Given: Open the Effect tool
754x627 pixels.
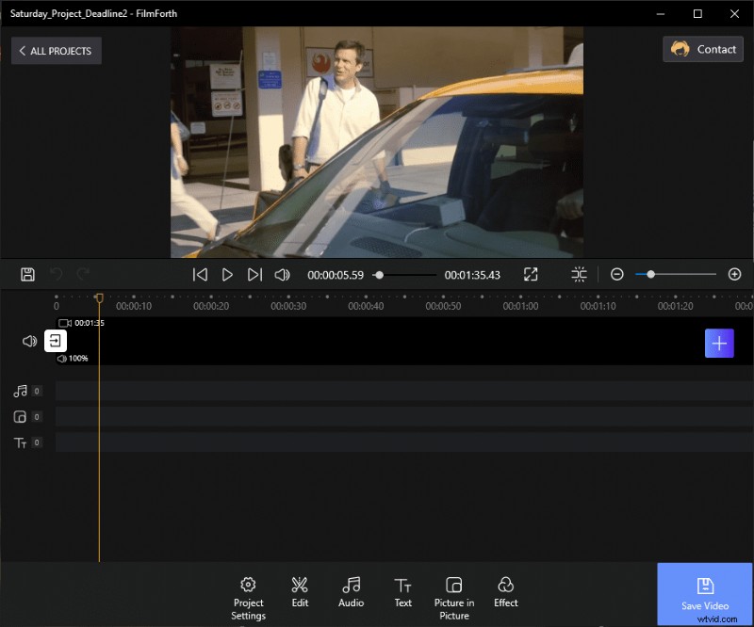Looking at the screenshot, I should click(505, 594).
